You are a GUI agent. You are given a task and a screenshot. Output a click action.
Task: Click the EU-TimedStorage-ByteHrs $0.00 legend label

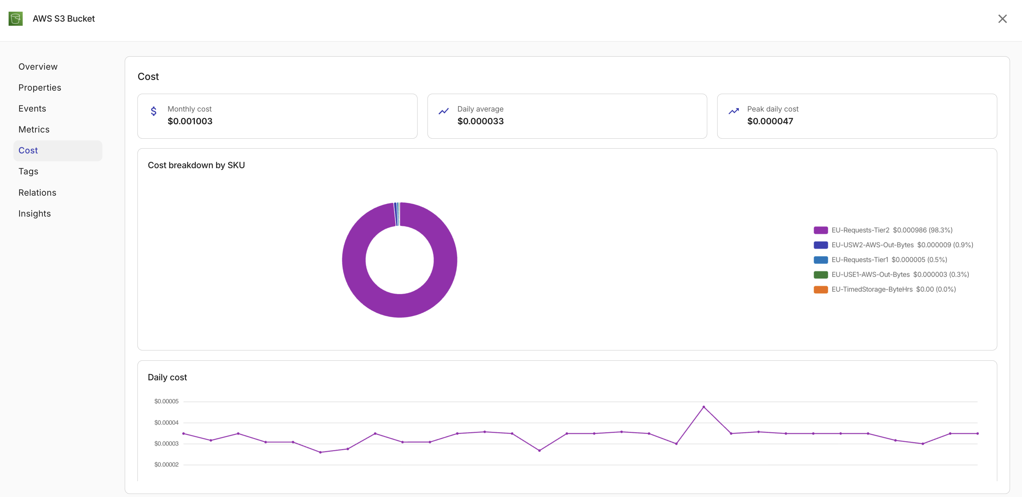(x=893, y=290)
